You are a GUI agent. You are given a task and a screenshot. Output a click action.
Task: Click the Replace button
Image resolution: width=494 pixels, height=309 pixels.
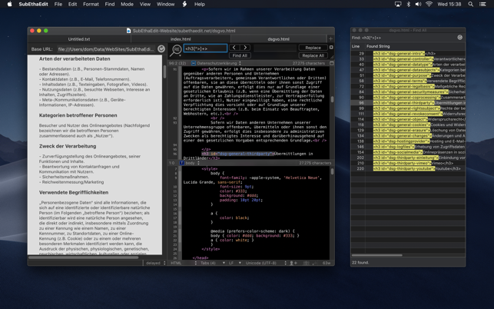click(313, 48)
